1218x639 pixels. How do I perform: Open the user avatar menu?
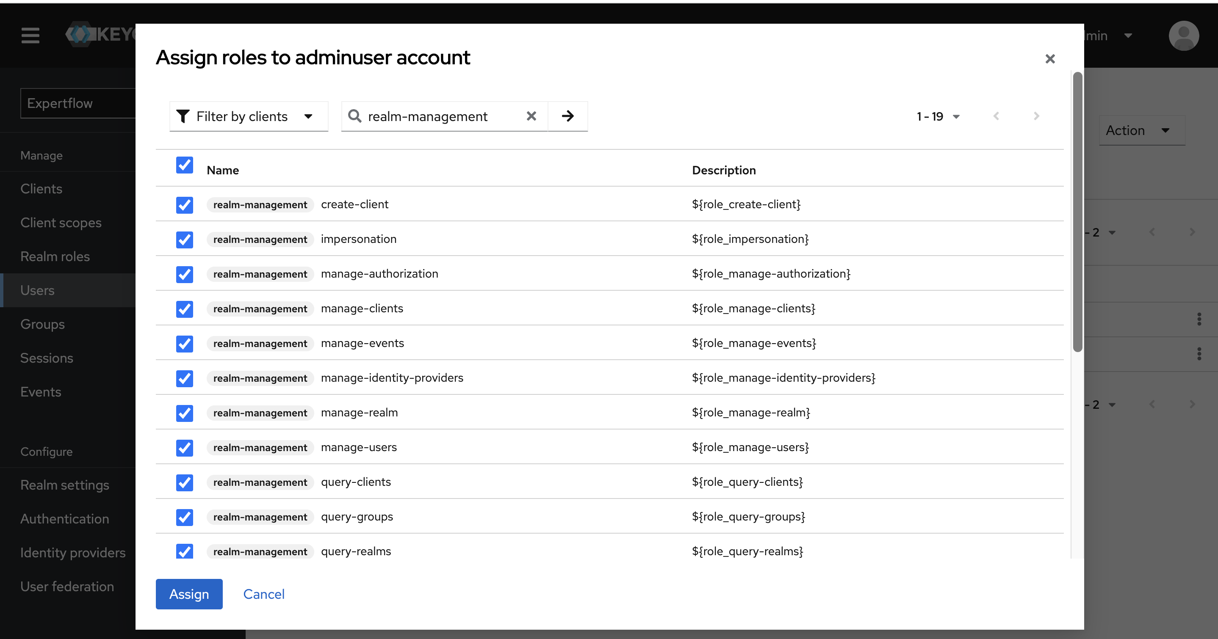pos(1183,36)
